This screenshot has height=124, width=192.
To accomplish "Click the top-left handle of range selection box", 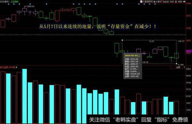I will point(122,40).
